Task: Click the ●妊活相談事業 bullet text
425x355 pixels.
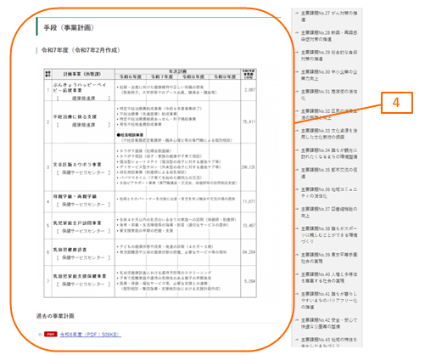Action: (x=130, y=135)
